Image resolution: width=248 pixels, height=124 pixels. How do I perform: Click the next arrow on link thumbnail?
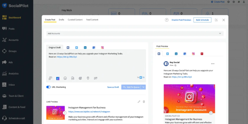65,113
